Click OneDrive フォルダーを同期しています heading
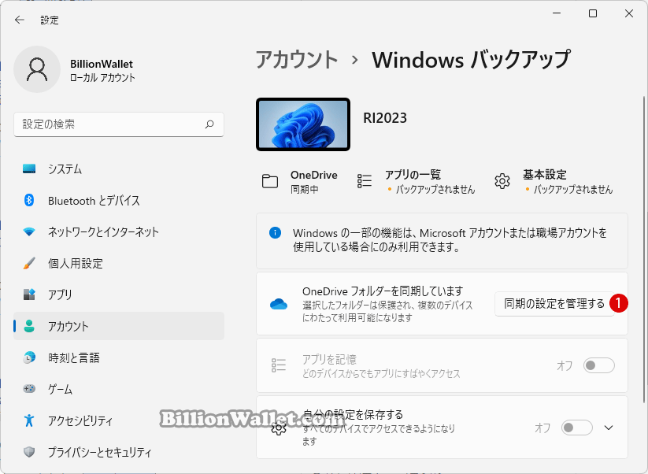Screen dimensions: 648x474 (383, 291)
